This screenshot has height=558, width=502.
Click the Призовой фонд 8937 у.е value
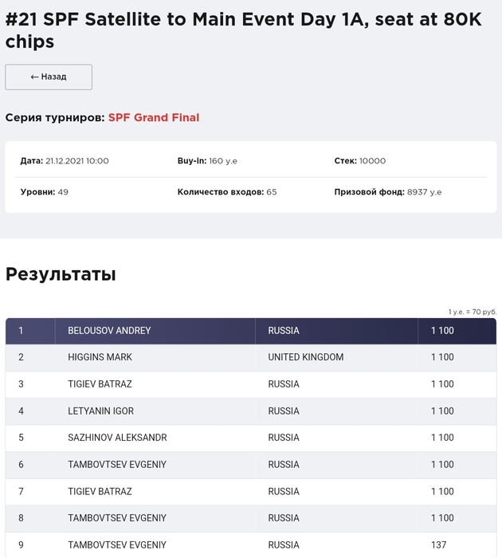click(424, 192)
